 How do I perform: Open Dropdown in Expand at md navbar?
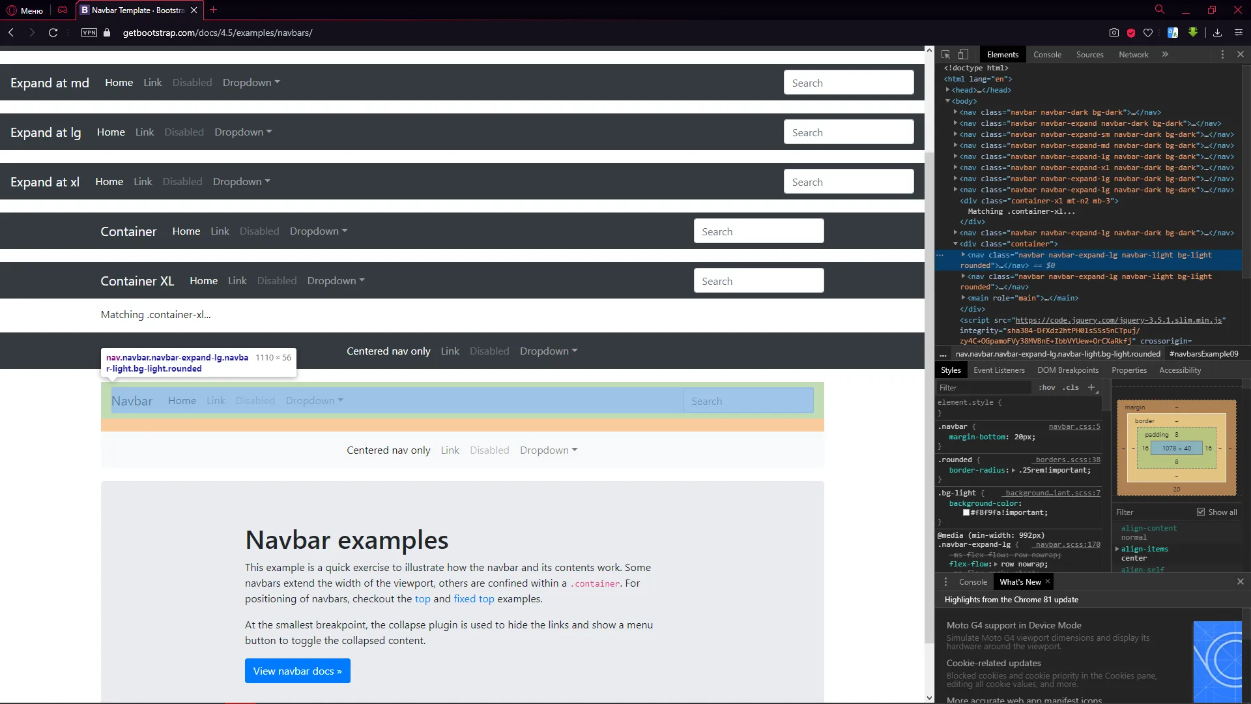tap(251, 83)
